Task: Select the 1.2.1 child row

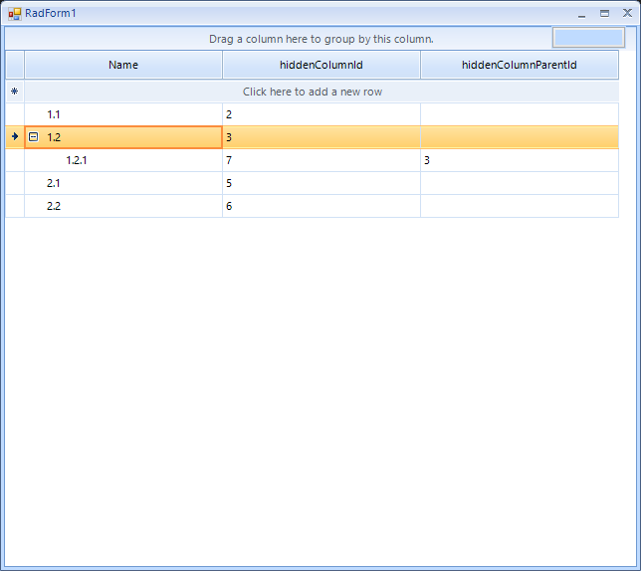Action: tap(123, 160)
